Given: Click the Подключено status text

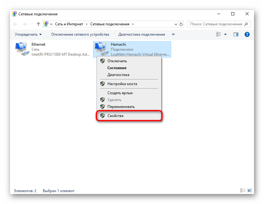Looking at the screenshot, I should pyautogui.click(x=122, y=49).
